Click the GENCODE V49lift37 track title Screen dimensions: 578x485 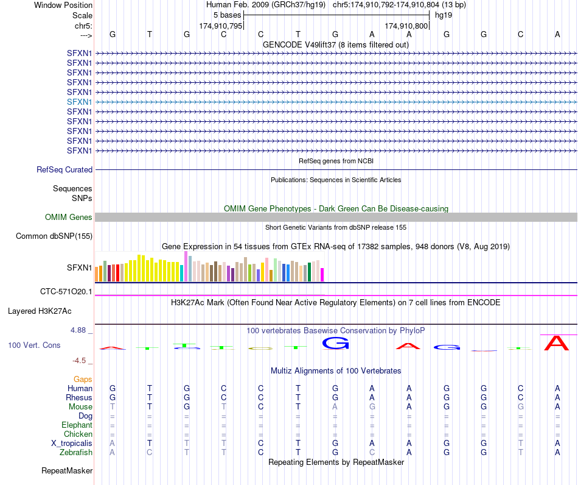335,45
